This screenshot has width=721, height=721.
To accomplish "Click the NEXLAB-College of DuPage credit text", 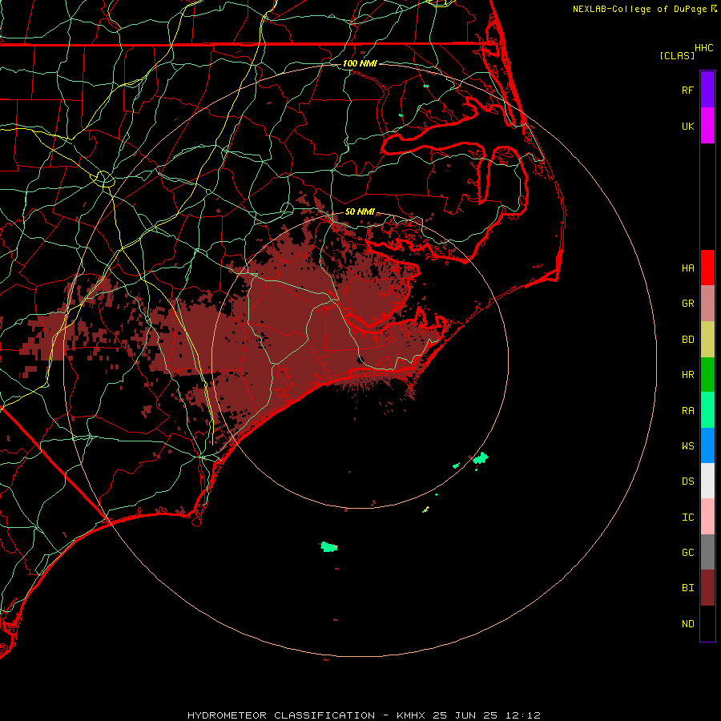I will coord(639,9).
